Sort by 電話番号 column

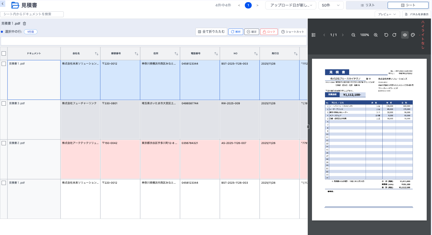(x=216, y=54)
